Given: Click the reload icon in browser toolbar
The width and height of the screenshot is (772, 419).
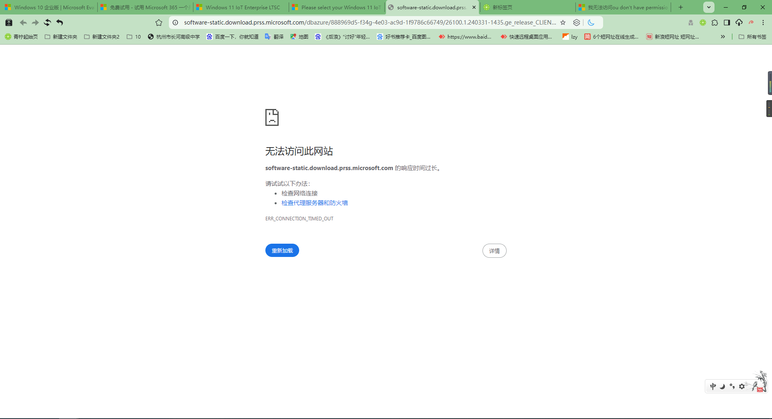Looking at the screenshot, I should coord(47,23).
